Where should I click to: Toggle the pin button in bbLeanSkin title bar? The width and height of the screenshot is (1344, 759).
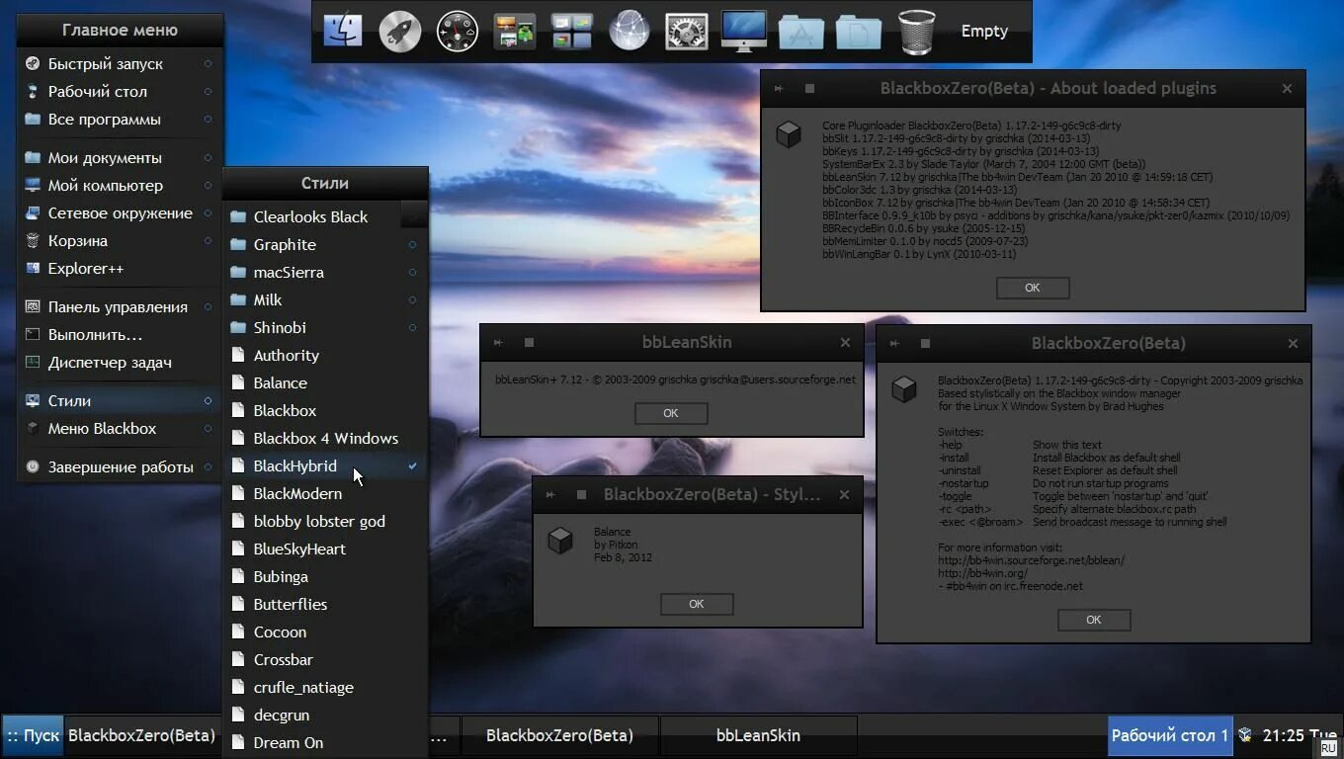pyautogui.click(x=499, y=342)
